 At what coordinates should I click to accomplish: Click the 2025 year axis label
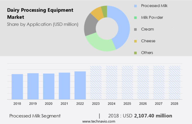127,104
